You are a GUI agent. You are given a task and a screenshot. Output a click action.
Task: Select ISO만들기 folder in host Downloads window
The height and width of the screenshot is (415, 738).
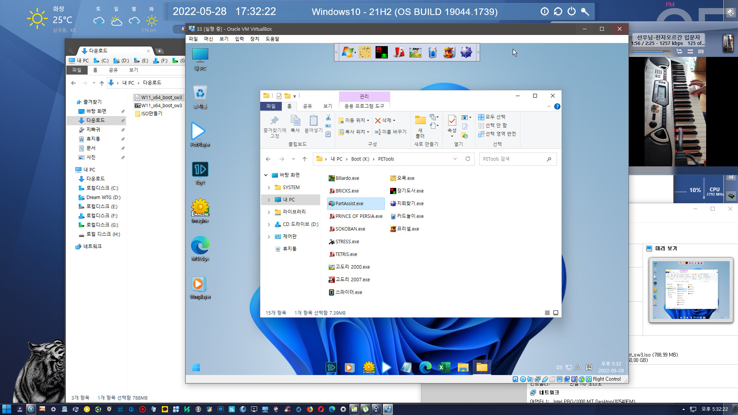point(149,114)
